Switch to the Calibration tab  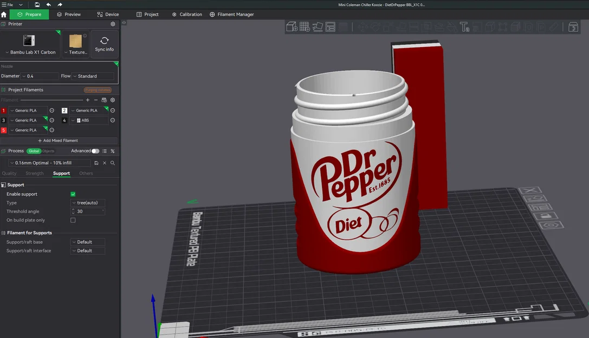click(x=187, y=14)
